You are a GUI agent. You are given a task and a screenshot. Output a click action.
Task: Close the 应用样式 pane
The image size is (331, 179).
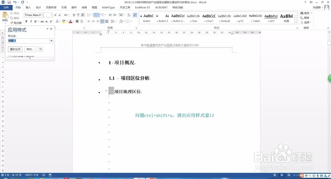(51, 29)
